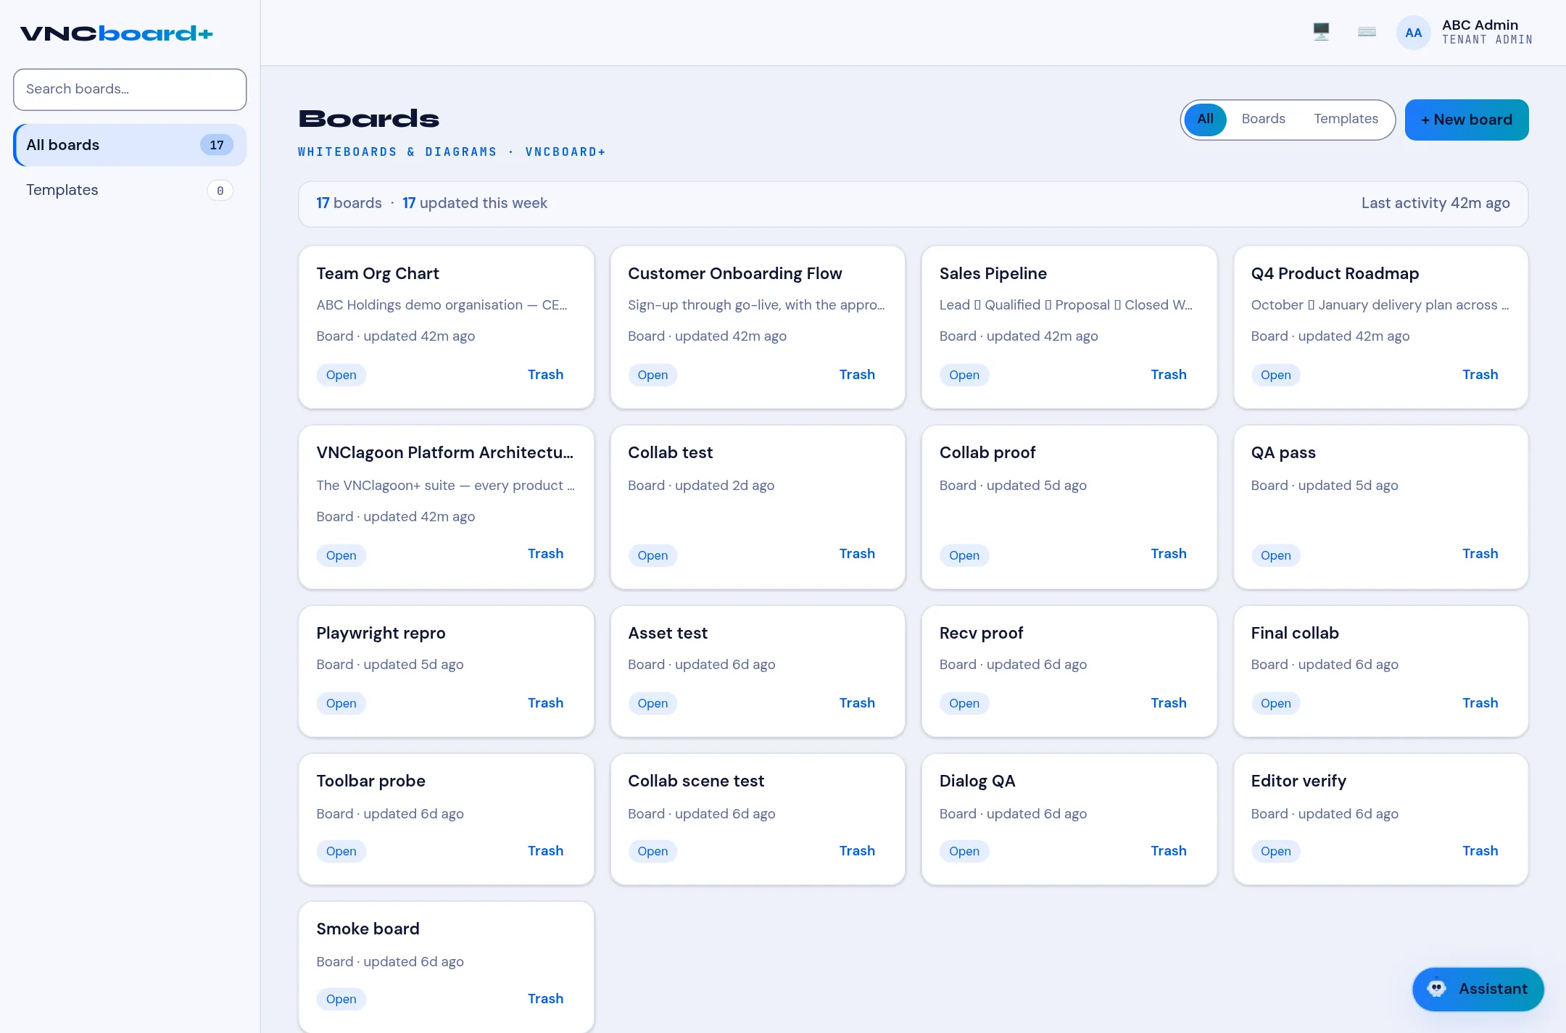The width and height of the screenshot is (1566, 1033).
Task: Trash the Q4 Product Roadmap board
Action: point(1480,375)
